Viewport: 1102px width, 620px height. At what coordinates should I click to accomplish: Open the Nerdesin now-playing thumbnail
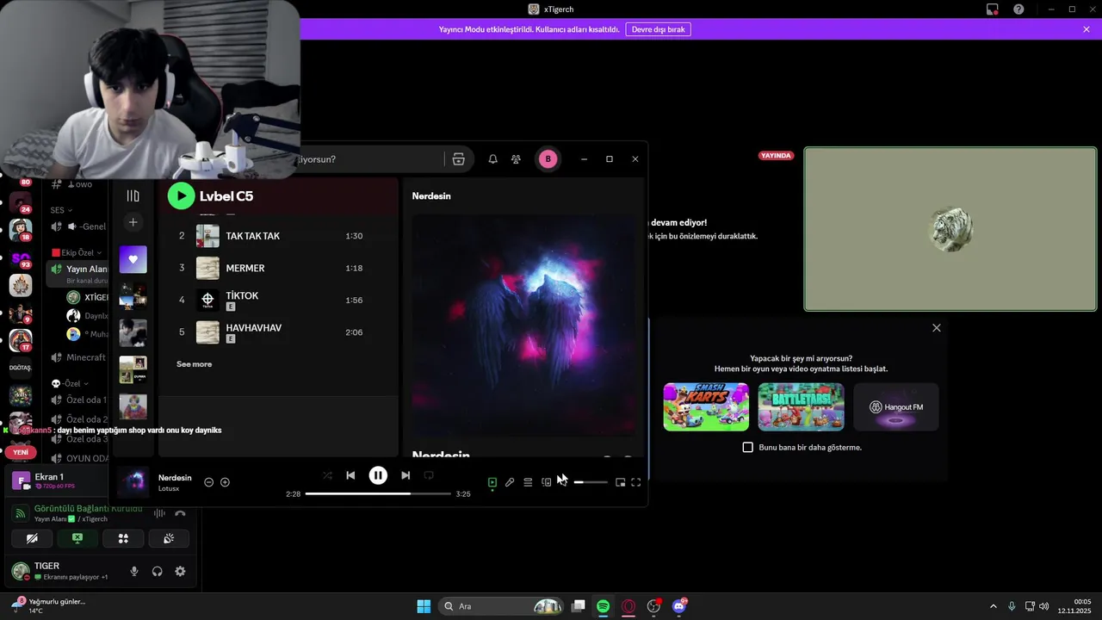tap(134, 481)
